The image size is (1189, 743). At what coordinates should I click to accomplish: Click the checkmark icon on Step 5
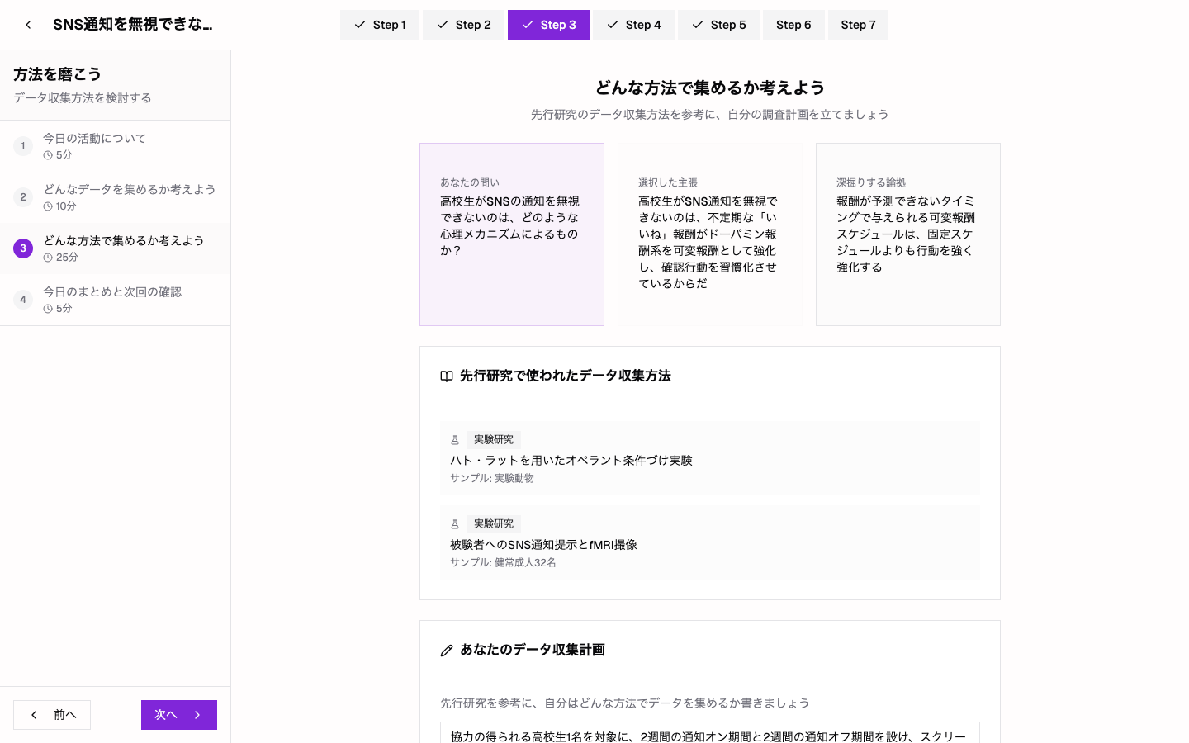(698, 25)
